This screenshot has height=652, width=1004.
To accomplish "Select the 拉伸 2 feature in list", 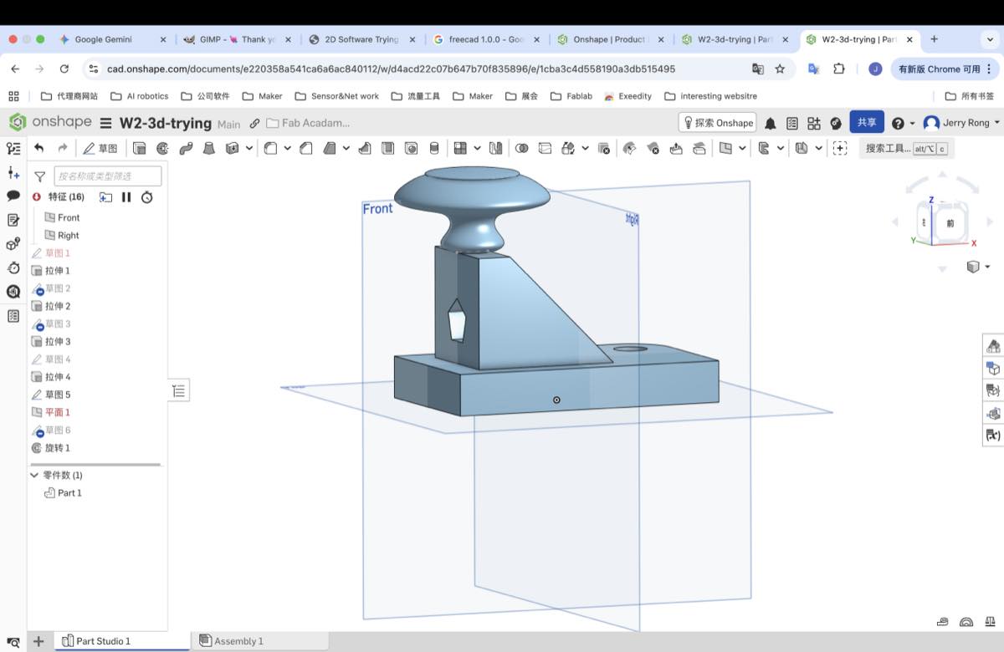I will click(x=57, y=306).
